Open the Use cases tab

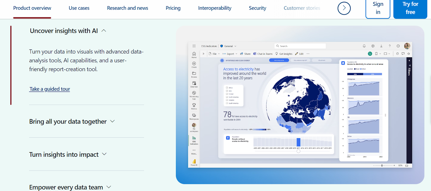click(79, 8)
